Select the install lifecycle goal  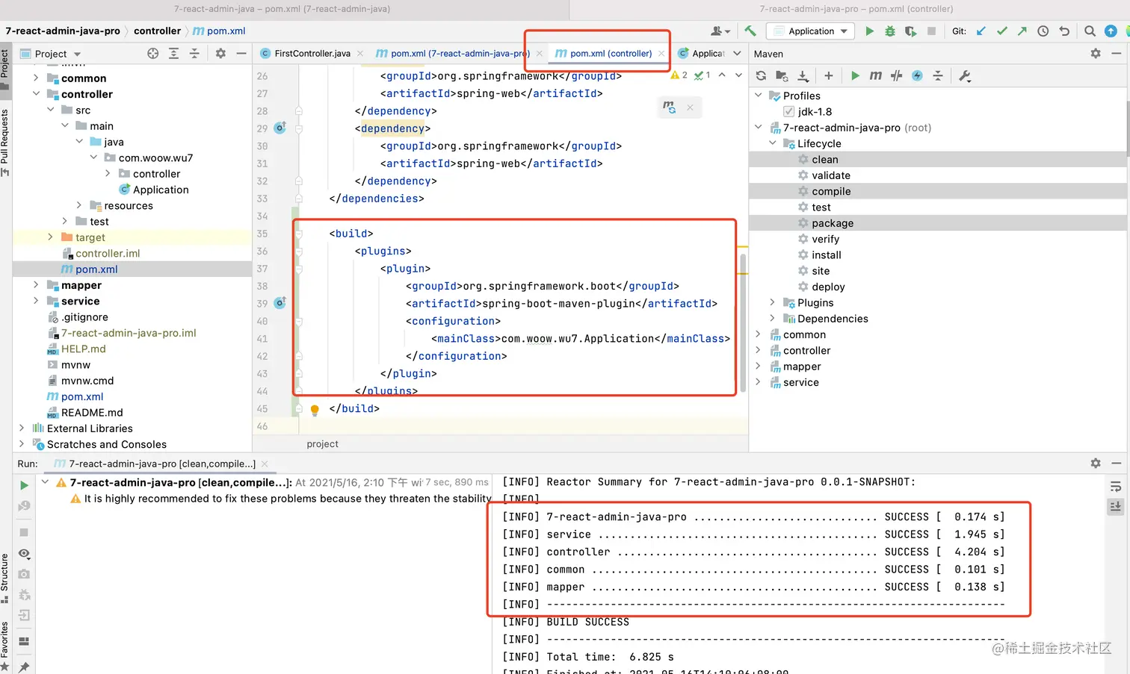click(827, 255)
